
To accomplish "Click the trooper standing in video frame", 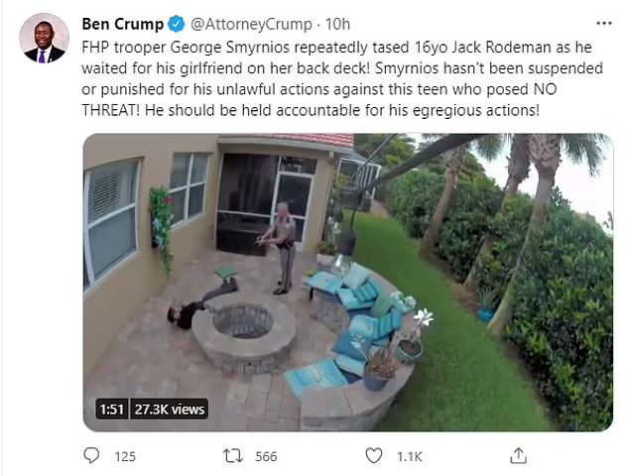I will click(x=282, y=248).
